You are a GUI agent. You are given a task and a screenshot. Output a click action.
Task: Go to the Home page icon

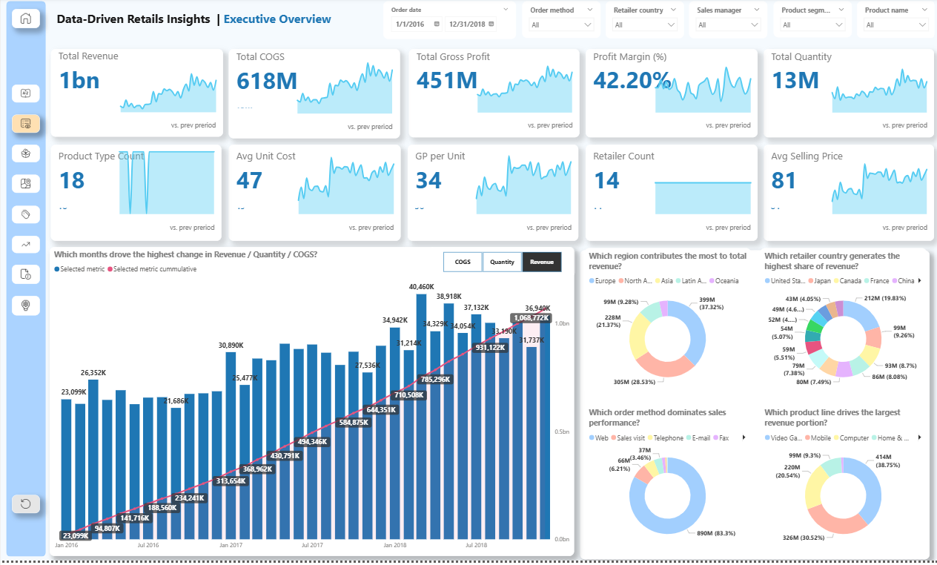pos(26,19)
